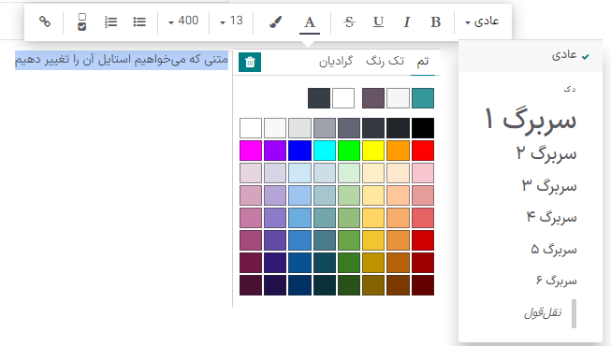
Task: Toggle the checklist formatting icon
Action: tap(81, 22)
